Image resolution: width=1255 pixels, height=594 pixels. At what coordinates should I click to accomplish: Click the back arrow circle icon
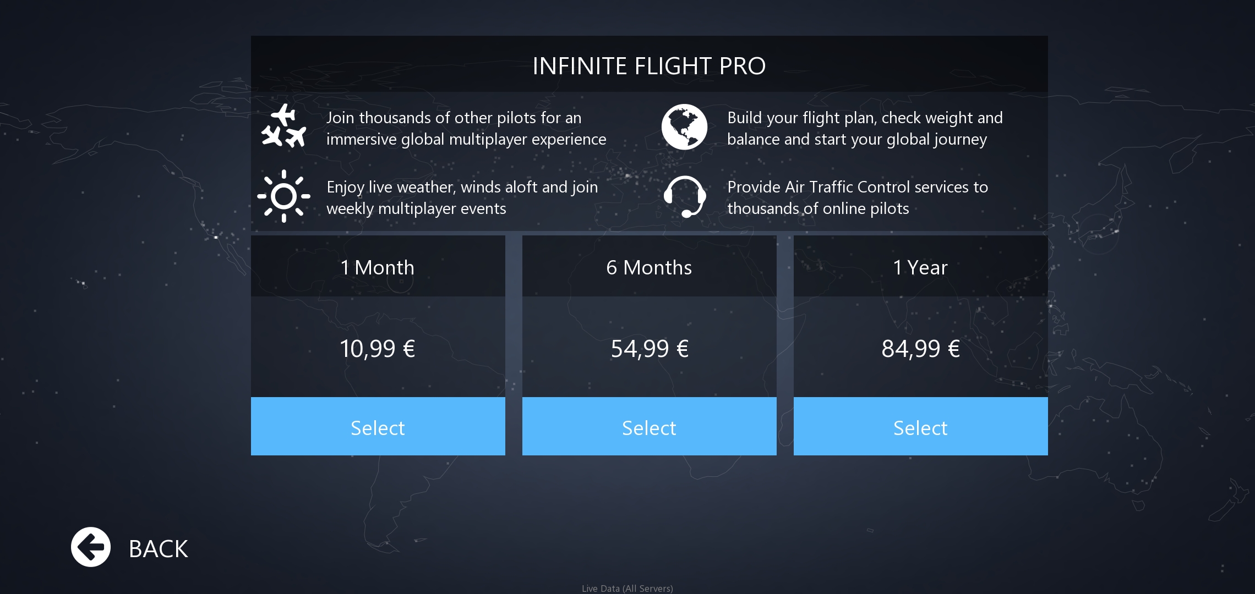click(91, 547)
